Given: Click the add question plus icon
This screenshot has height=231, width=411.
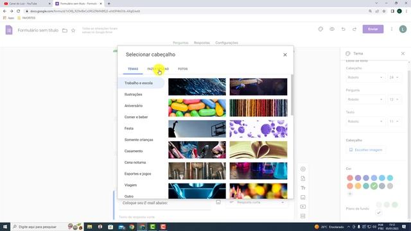Looking at the screenshot, I should pos(303,169).
